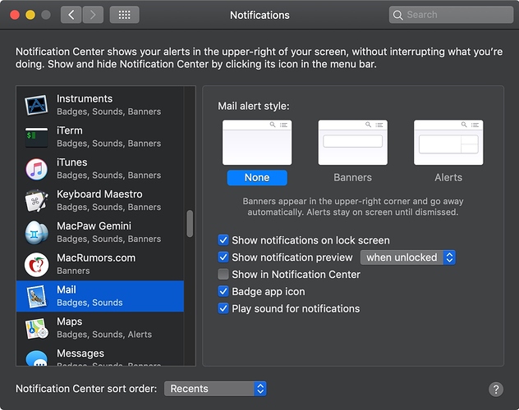Select Instruments in the app list
This screenshot has height=410, width=519.
[100, 105]
